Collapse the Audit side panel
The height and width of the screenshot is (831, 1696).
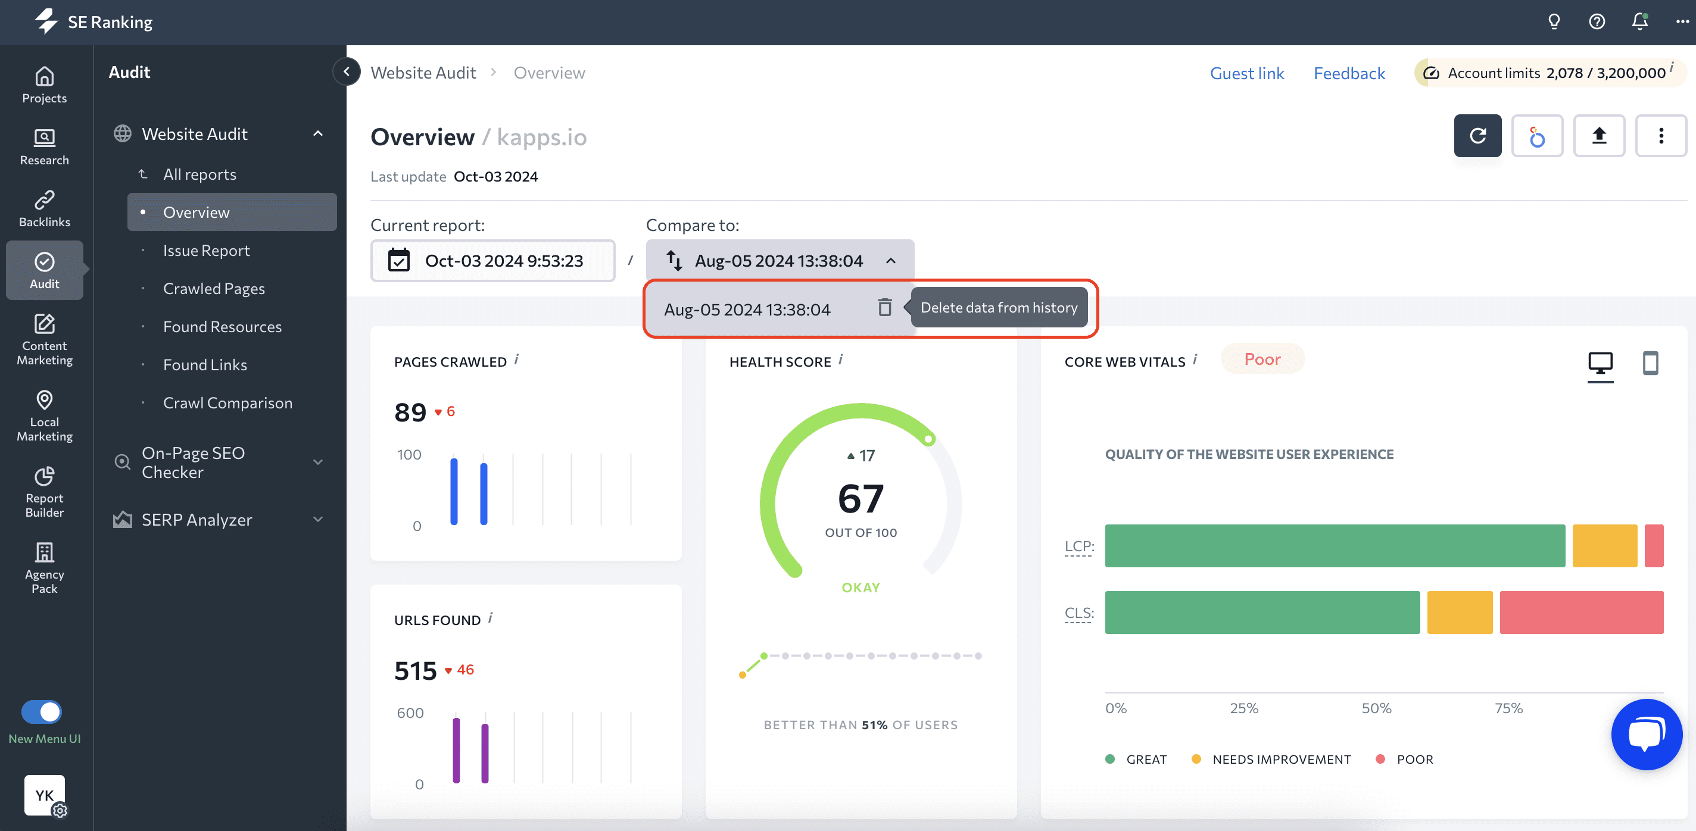point(347,71)
